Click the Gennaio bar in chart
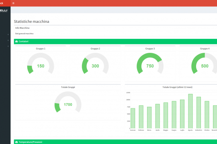Screen dimensions: 217x144 (x=133, y=118)
